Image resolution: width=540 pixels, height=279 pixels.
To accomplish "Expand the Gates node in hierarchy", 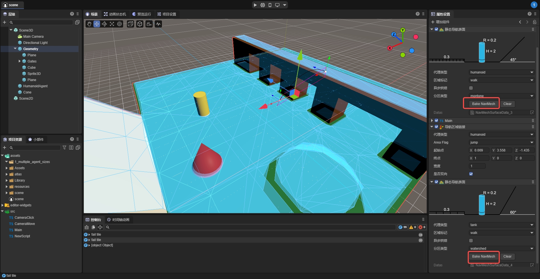I will [x=19, y=61].
